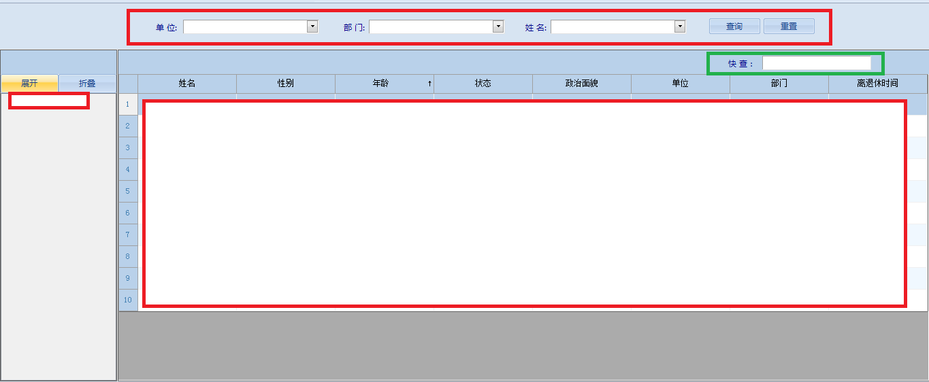The image size is (929, 382).
Task: Select row number 1 header
Action: pyautogui.click(x=128, y=104)
